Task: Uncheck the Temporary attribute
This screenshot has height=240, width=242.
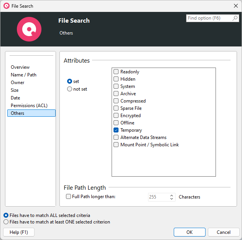Action: (x=116, y=130)
